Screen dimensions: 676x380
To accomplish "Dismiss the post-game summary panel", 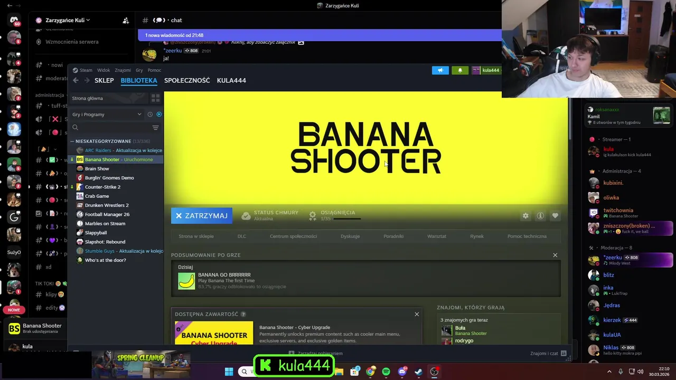I will 555,255.
